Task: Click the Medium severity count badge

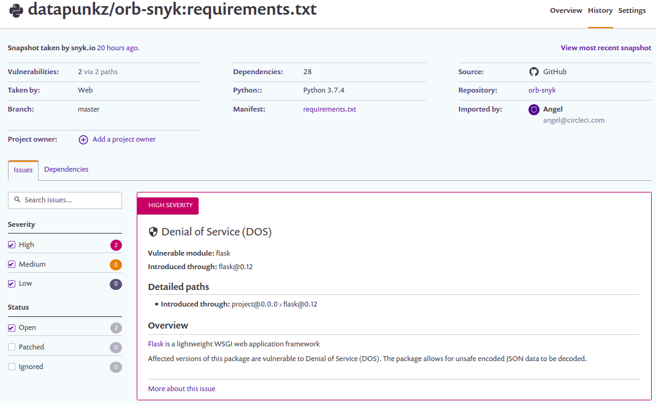Action: click(116, 265)
